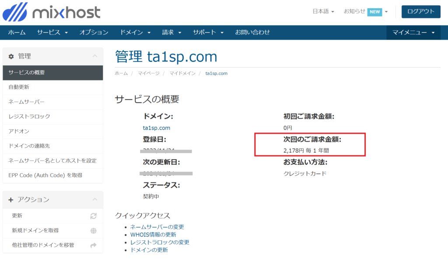Click the NEW badge next to お知らせ
Viewport: 448px width, 274px height.
point(374,12)
